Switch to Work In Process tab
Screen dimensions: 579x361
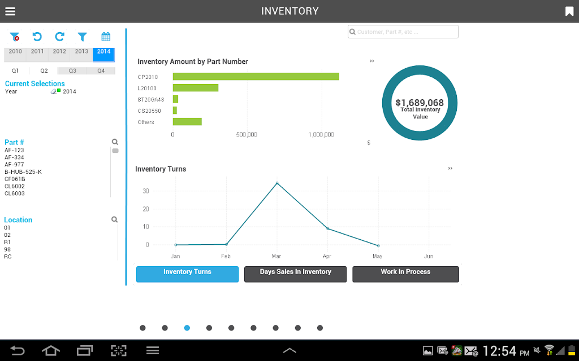(x=405, y=274)
